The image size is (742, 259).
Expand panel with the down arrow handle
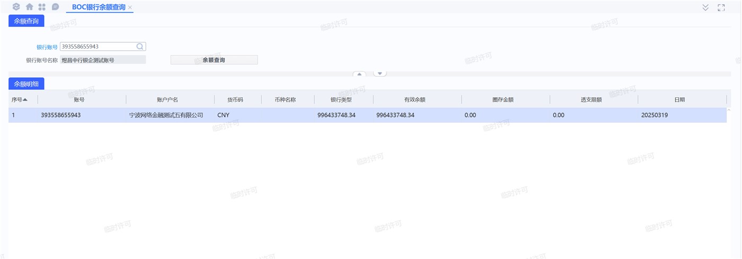(379, 73)
